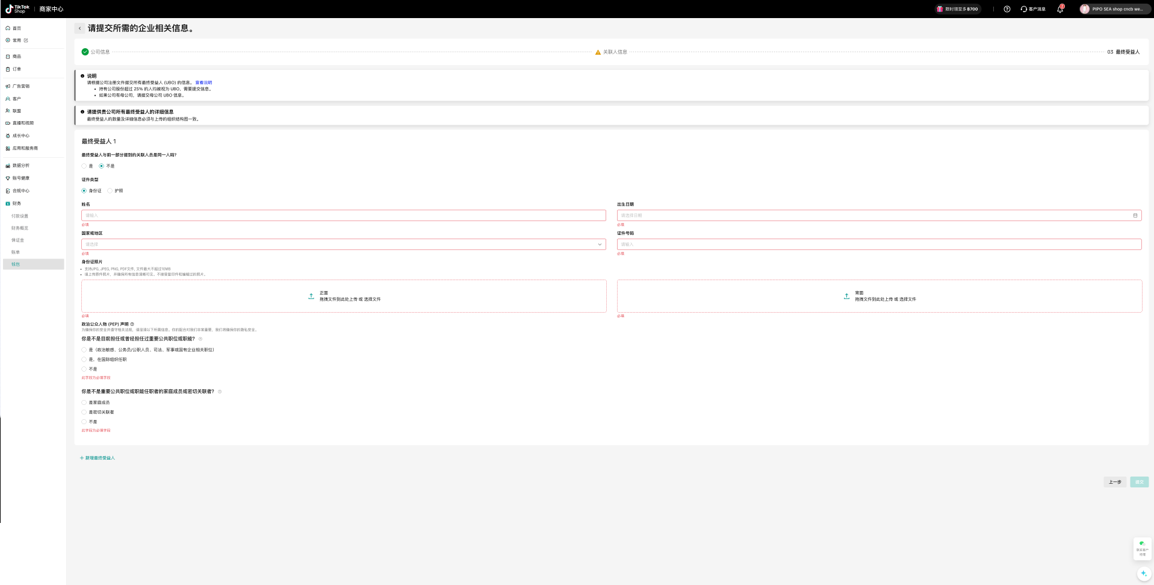Click the 查看说明 link

(x=203, y=83)
